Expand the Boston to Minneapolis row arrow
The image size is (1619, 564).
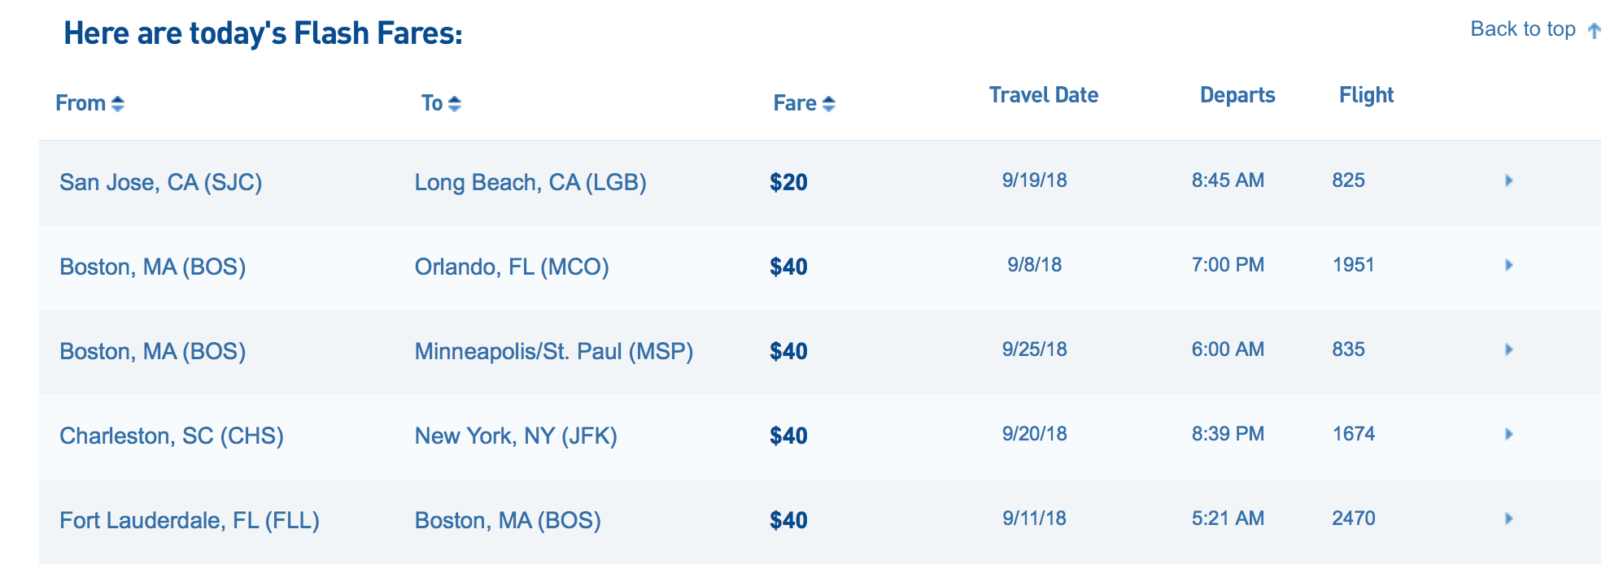[x=1508, y=349]
